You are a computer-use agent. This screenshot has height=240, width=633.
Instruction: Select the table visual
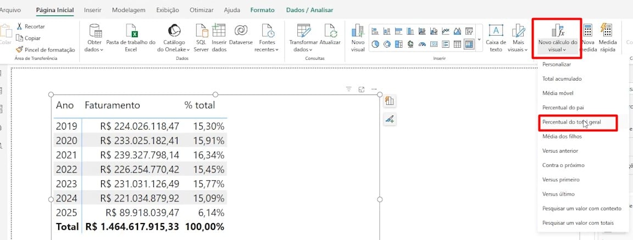[457, 44]
